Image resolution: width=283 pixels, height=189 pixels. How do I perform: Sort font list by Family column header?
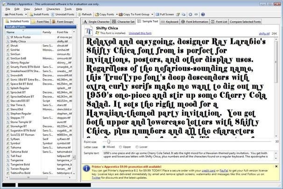point(49,32)
